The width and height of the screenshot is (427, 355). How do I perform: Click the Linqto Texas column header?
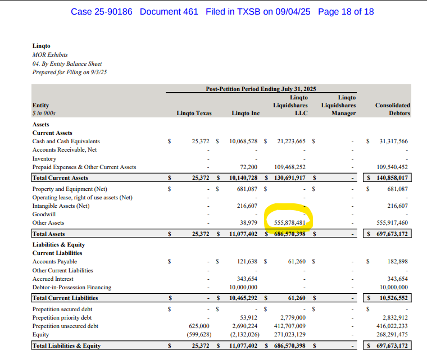194,113
